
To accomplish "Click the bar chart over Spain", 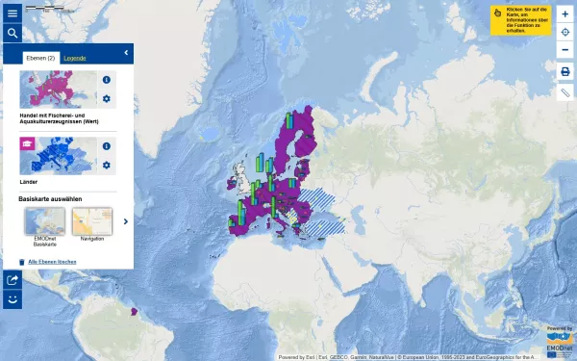I will click(x=241, y=212).
